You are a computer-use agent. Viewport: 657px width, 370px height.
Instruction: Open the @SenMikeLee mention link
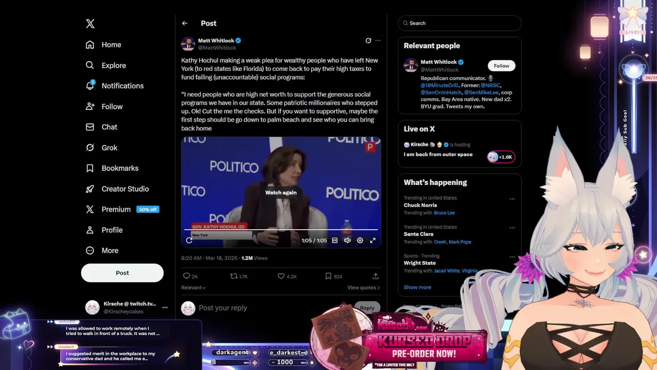point(481,92)
